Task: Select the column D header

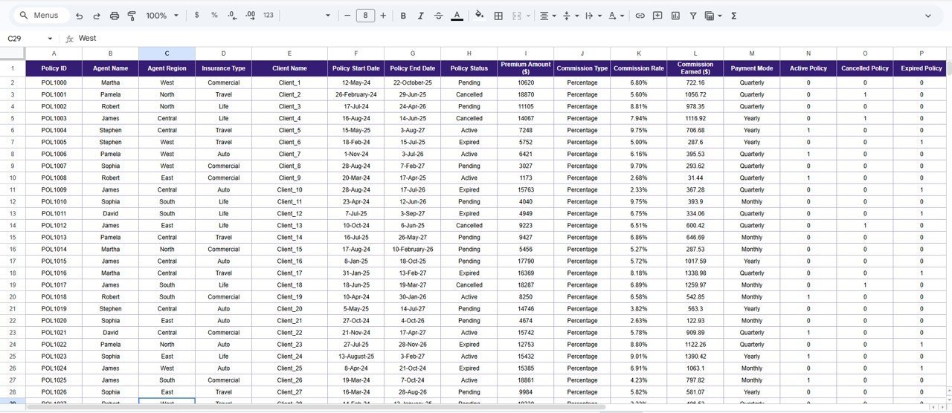Action: 223,53
